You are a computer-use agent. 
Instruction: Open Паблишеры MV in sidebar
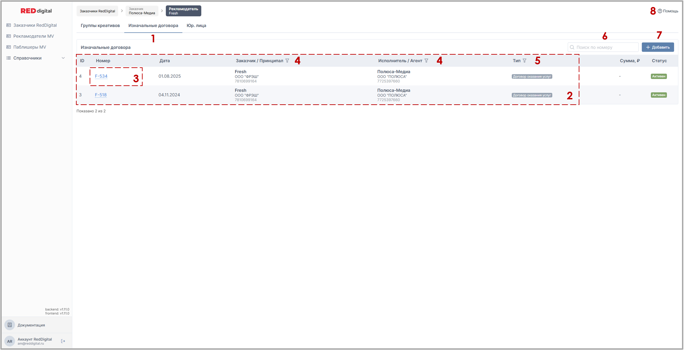point(30,47)
